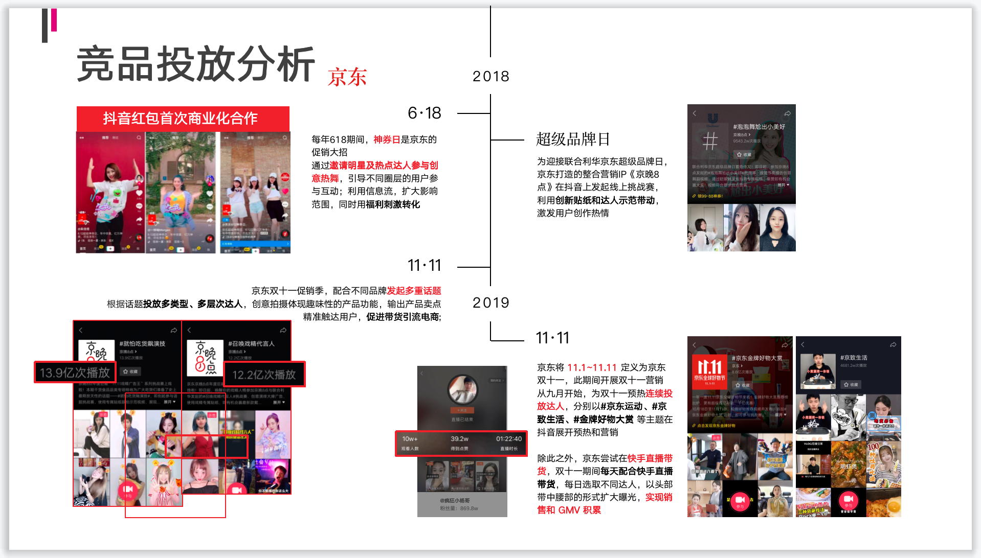Screen dimensions: 981x558
Task: Open 京晚8点 channel via its chevron arrow
Action: (x=750, y=135)
